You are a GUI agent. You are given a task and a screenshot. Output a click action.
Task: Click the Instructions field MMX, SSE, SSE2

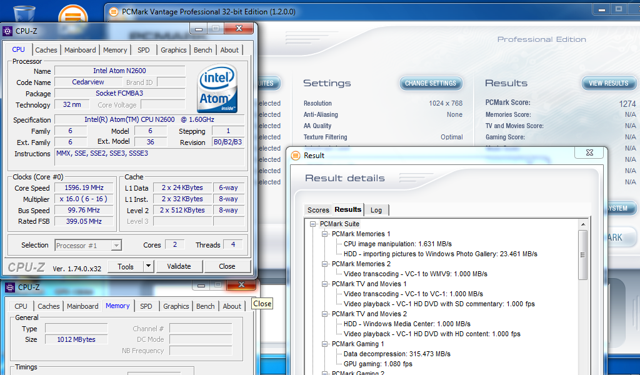click(x=149, y=157)
